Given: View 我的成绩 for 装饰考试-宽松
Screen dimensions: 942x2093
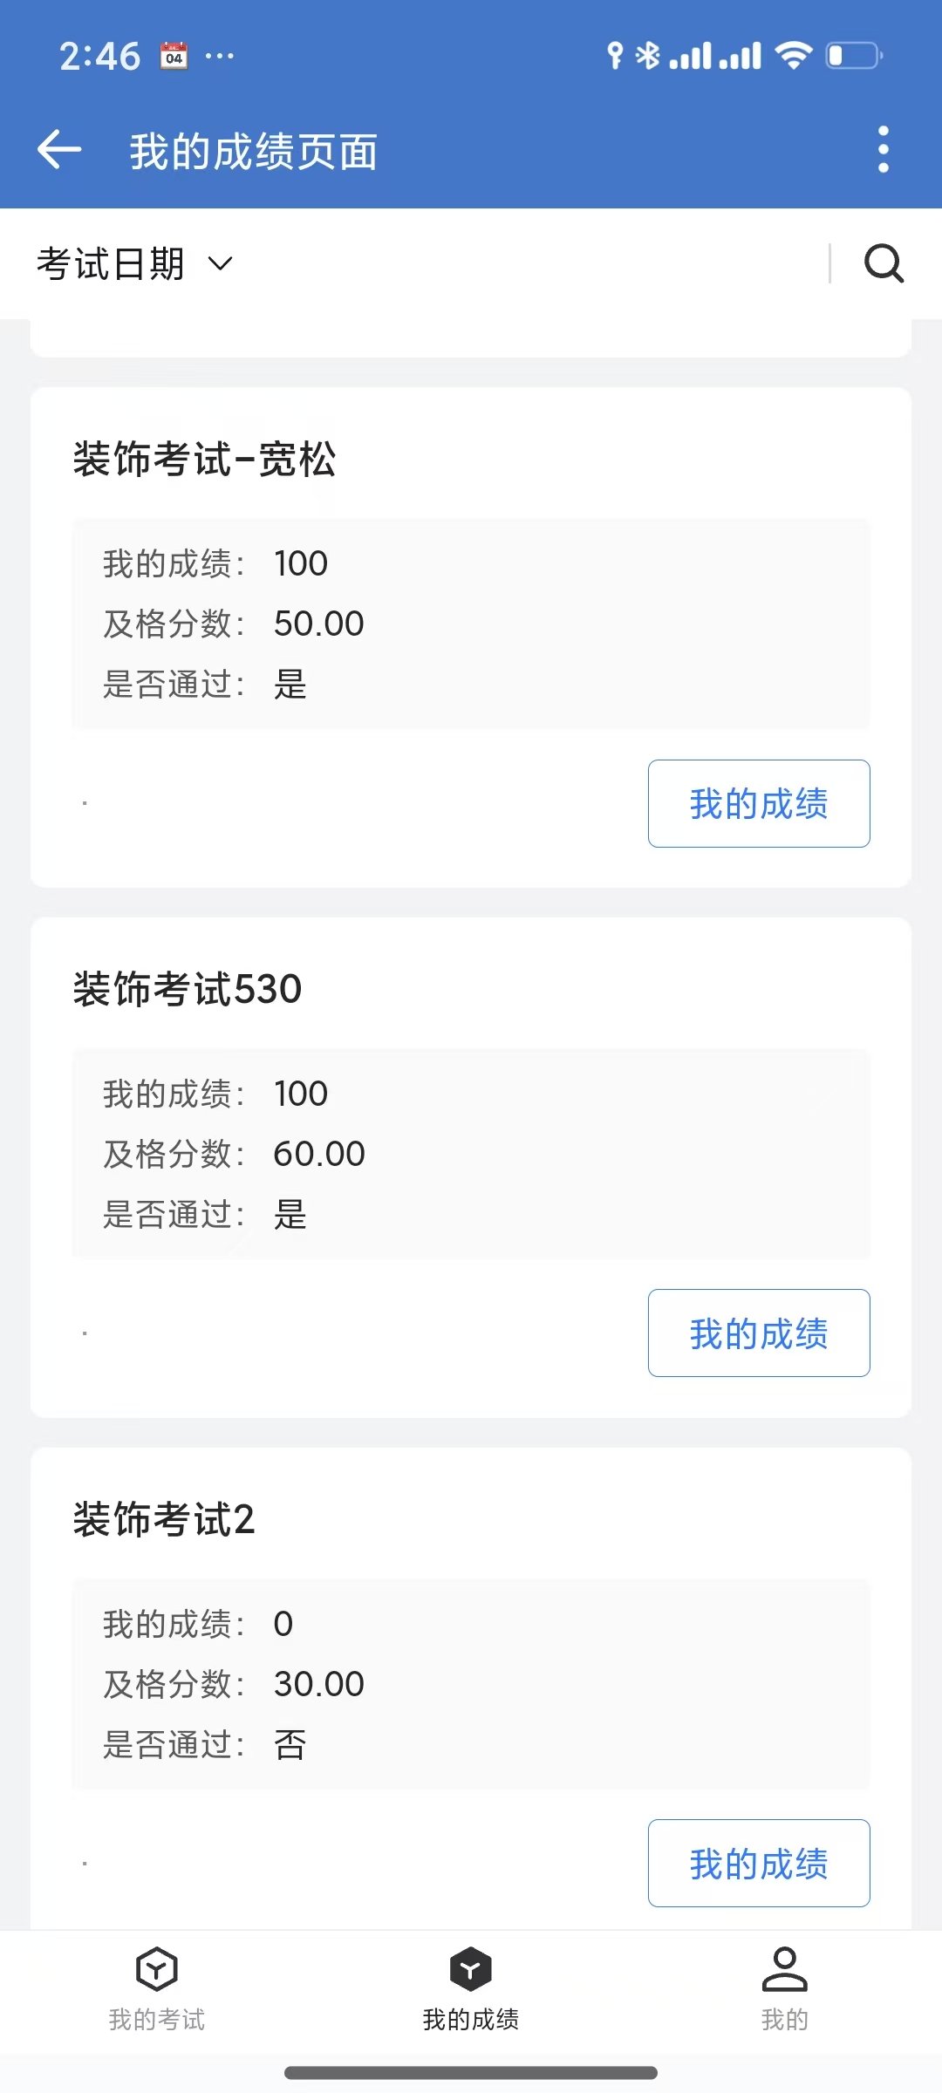Looking at the screenshot, I should tap(758, 803).
